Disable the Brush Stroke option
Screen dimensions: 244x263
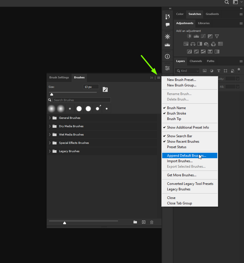[x=176, y=113]
